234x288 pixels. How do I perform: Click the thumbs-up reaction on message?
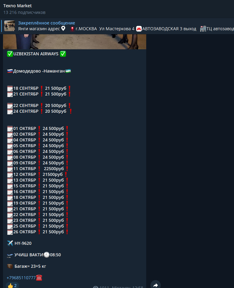click(x=12, y=285)
